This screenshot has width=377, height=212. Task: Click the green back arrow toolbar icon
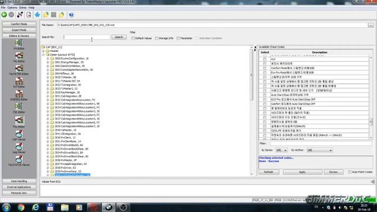click(x=4, y=15)
